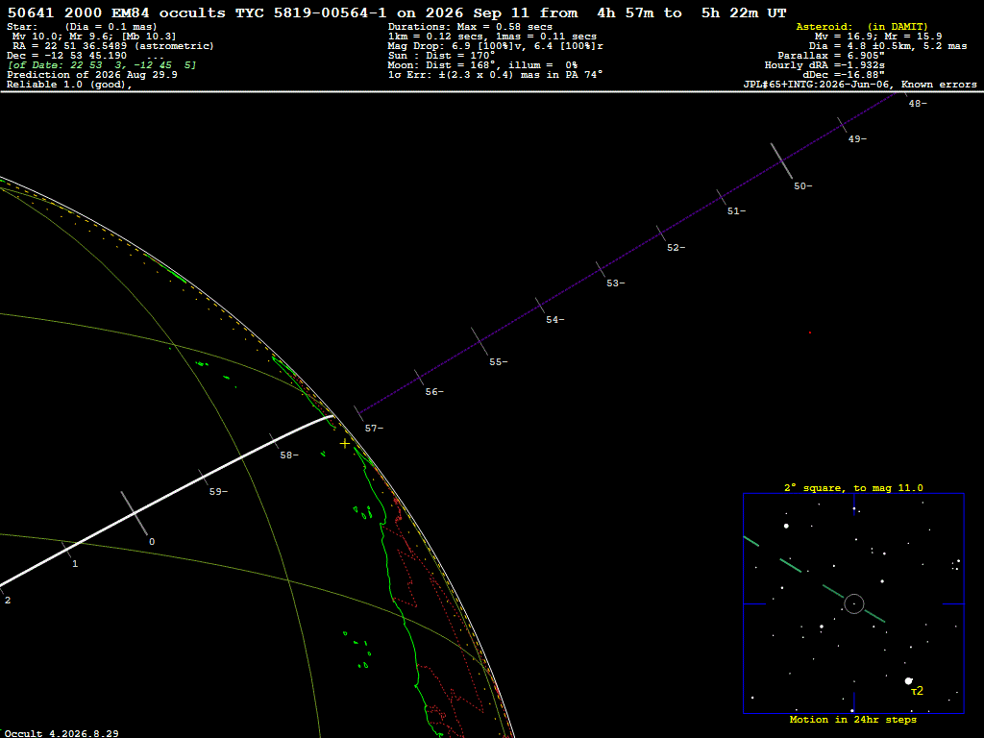The height and width of the screenshot is (738, 984).
Task: Click the 2 tick label at the left edge
Action: [x=8, y=601]
